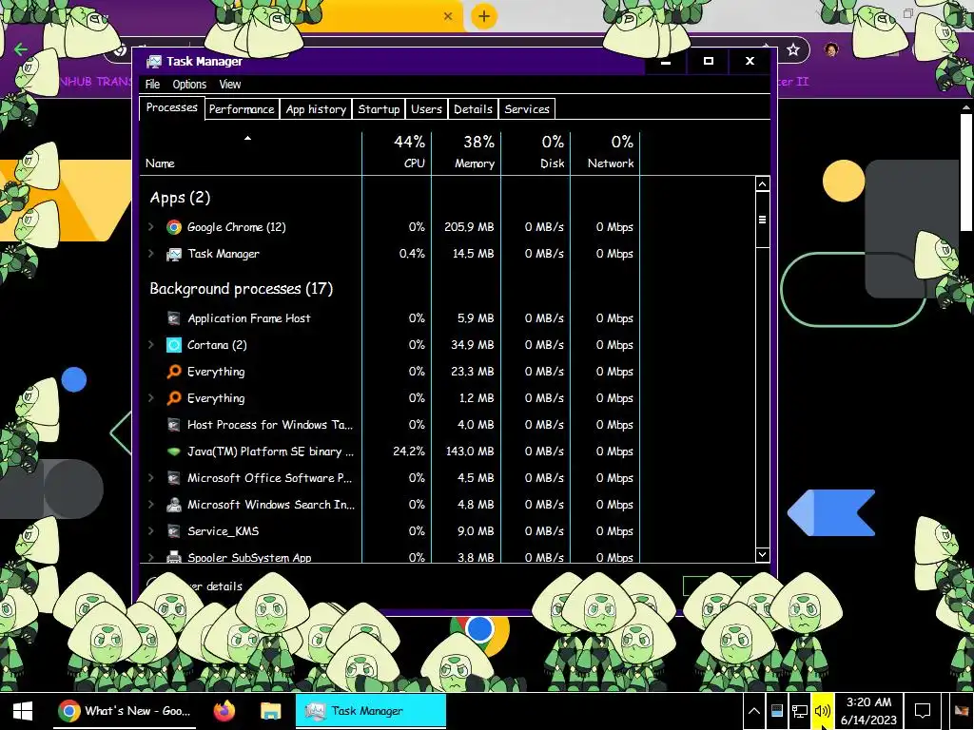Click the Chrome back arrow
Screen dimensions: 974x730
click(x=21, y=49)
